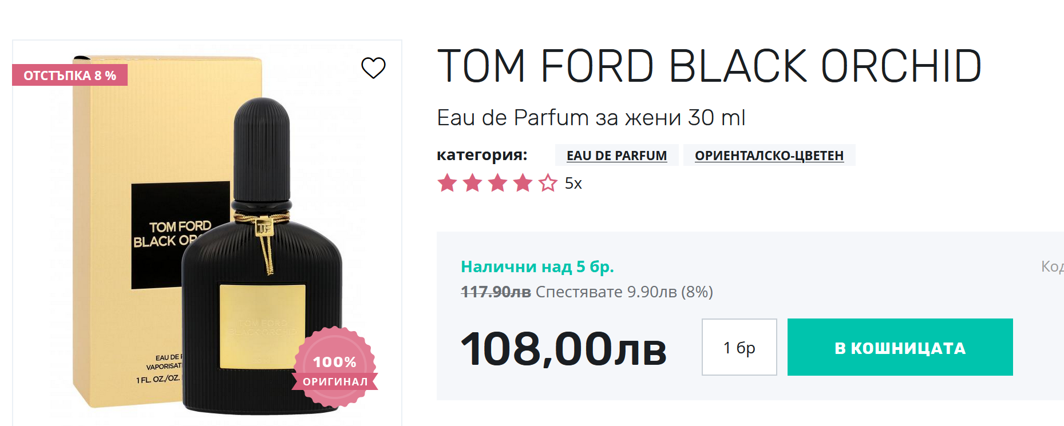Click the crossed-out 117.90лв old price
The image size is (1064, 426).
[x=496, y=292]
